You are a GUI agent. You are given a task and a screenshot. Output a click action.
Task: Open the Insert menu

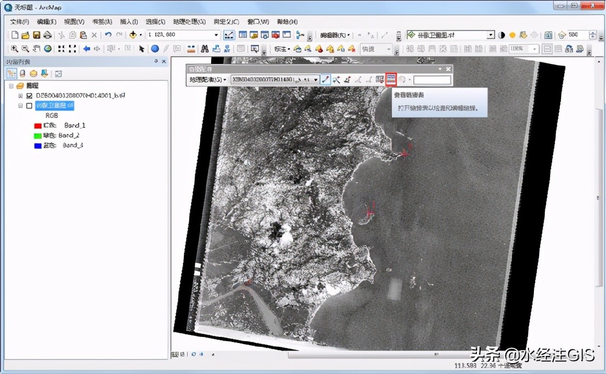click(x=129, y=22)
